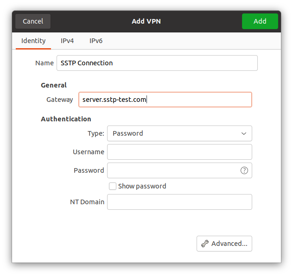Click the Show password label text
The image size is (293, 276).
[142, 186]
